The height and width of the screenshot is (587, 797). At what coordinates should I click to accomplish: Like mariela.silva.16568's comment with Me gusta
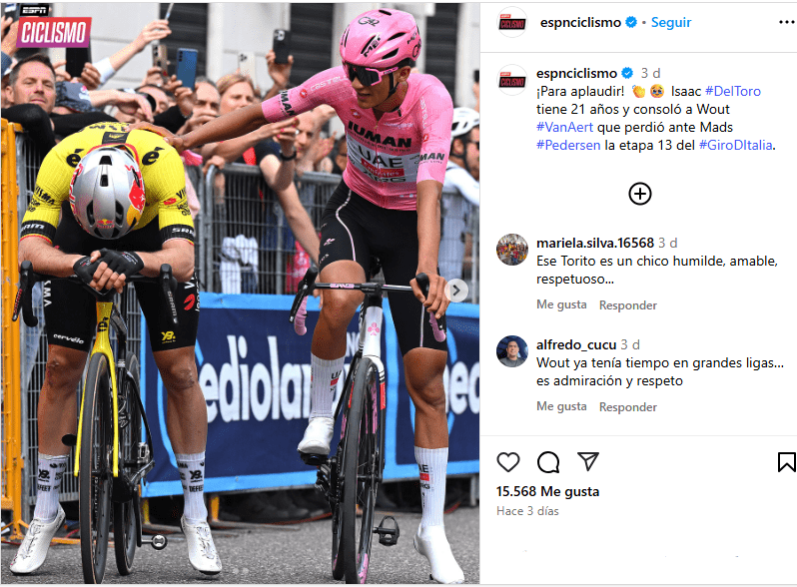(x=561, y=304)
